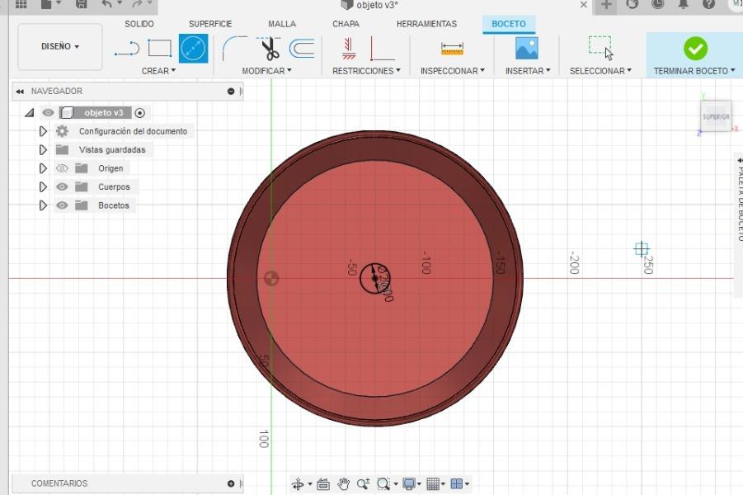Switch to the SOLIDO tab
This screenshot has width=743, height=495.
(139, 24)
